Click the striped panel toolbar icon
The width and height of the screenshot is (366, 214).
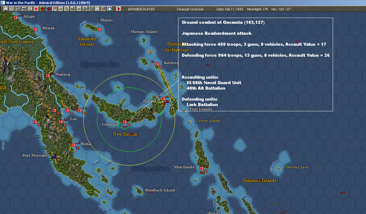[103, 9]
